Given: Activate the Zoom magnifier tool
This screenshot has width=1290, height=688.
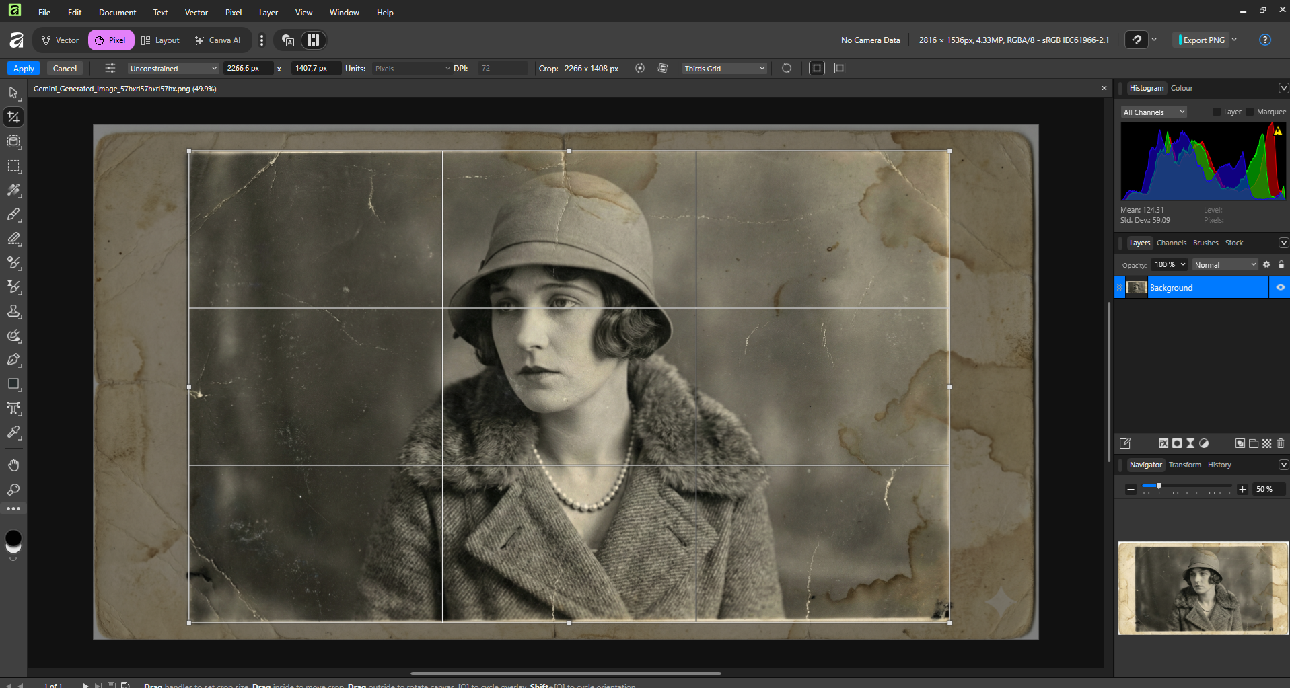Looking at the screenshot, I should pos(13,490).
